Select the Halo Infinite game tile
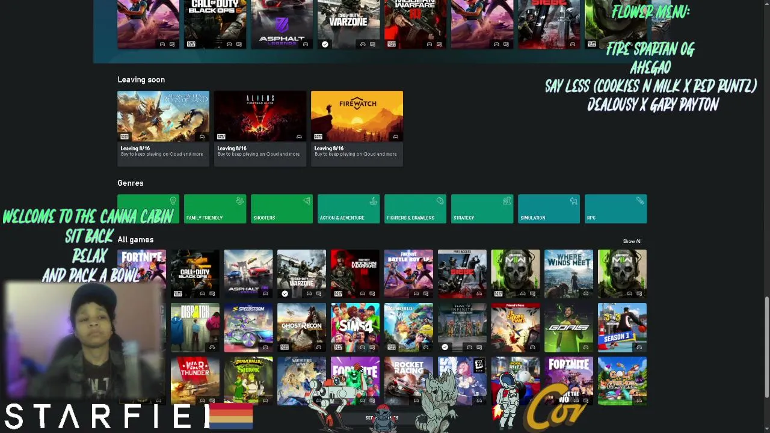 (x=462, y=327)
